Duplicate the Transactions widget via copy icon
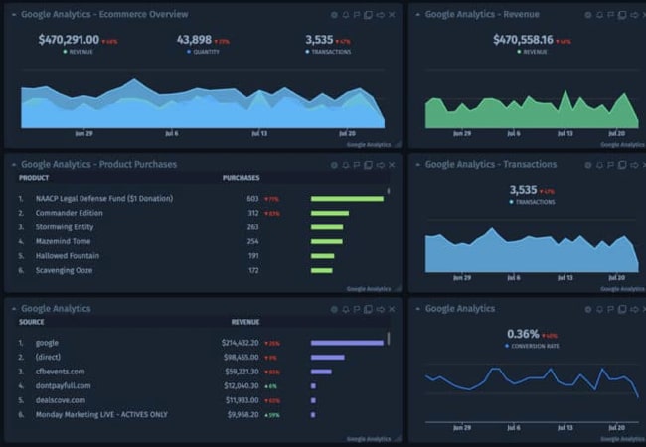This screenshot has height=447, width=646. [x=621, y=165]
